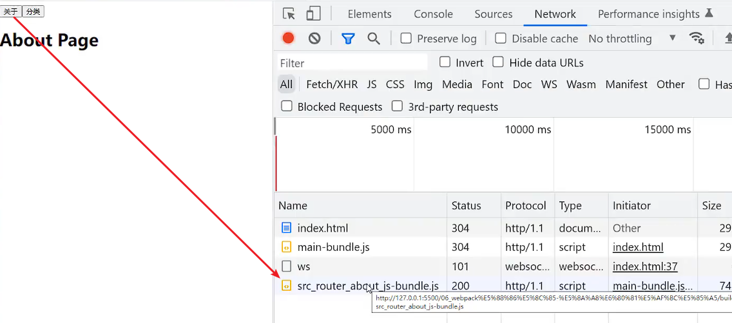Tick the Invert filter checkbox

coord(445,62)
